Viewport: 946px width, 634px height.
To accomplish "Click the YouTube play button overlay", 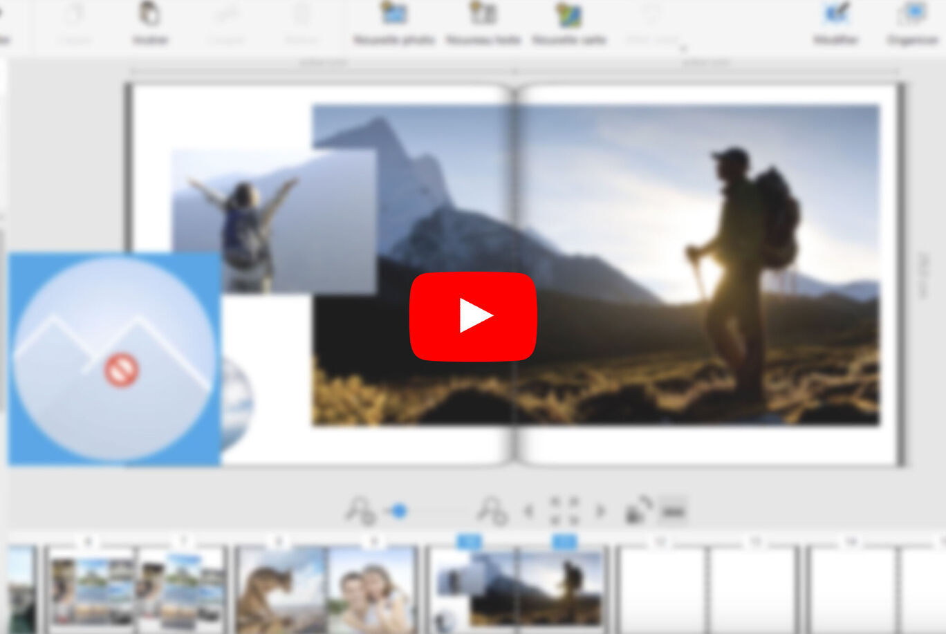I will (473, 316).
